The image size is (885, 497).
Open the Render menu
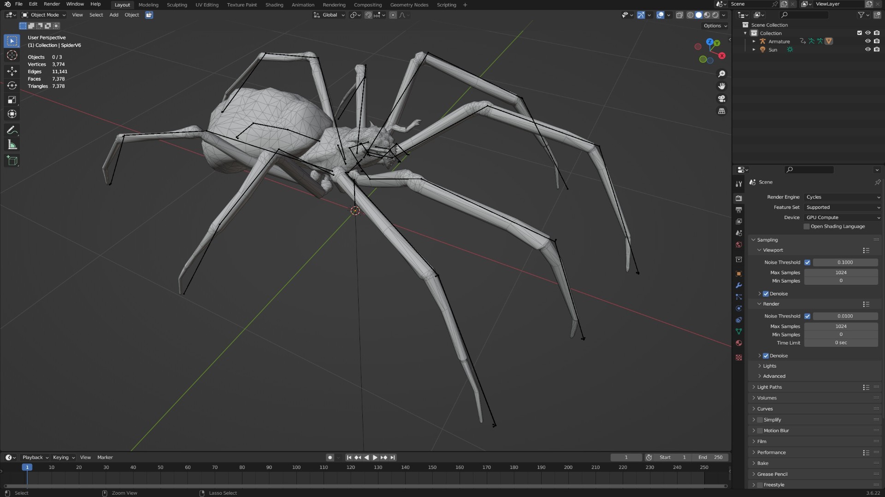pos(52,4)
